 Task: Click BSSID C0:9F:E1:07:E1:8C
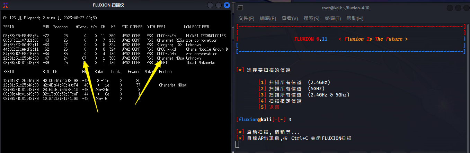pos(21,40)
